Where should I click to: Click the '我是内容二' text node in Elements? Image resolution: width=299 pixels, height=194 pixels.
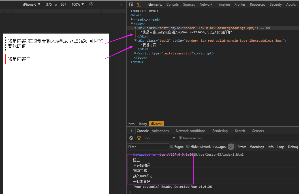(151, 45)
